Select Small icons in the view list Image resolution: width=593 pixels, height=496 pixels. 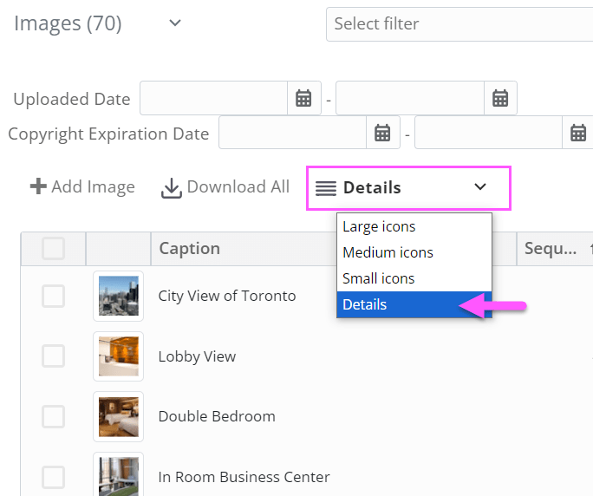[379, 278]
